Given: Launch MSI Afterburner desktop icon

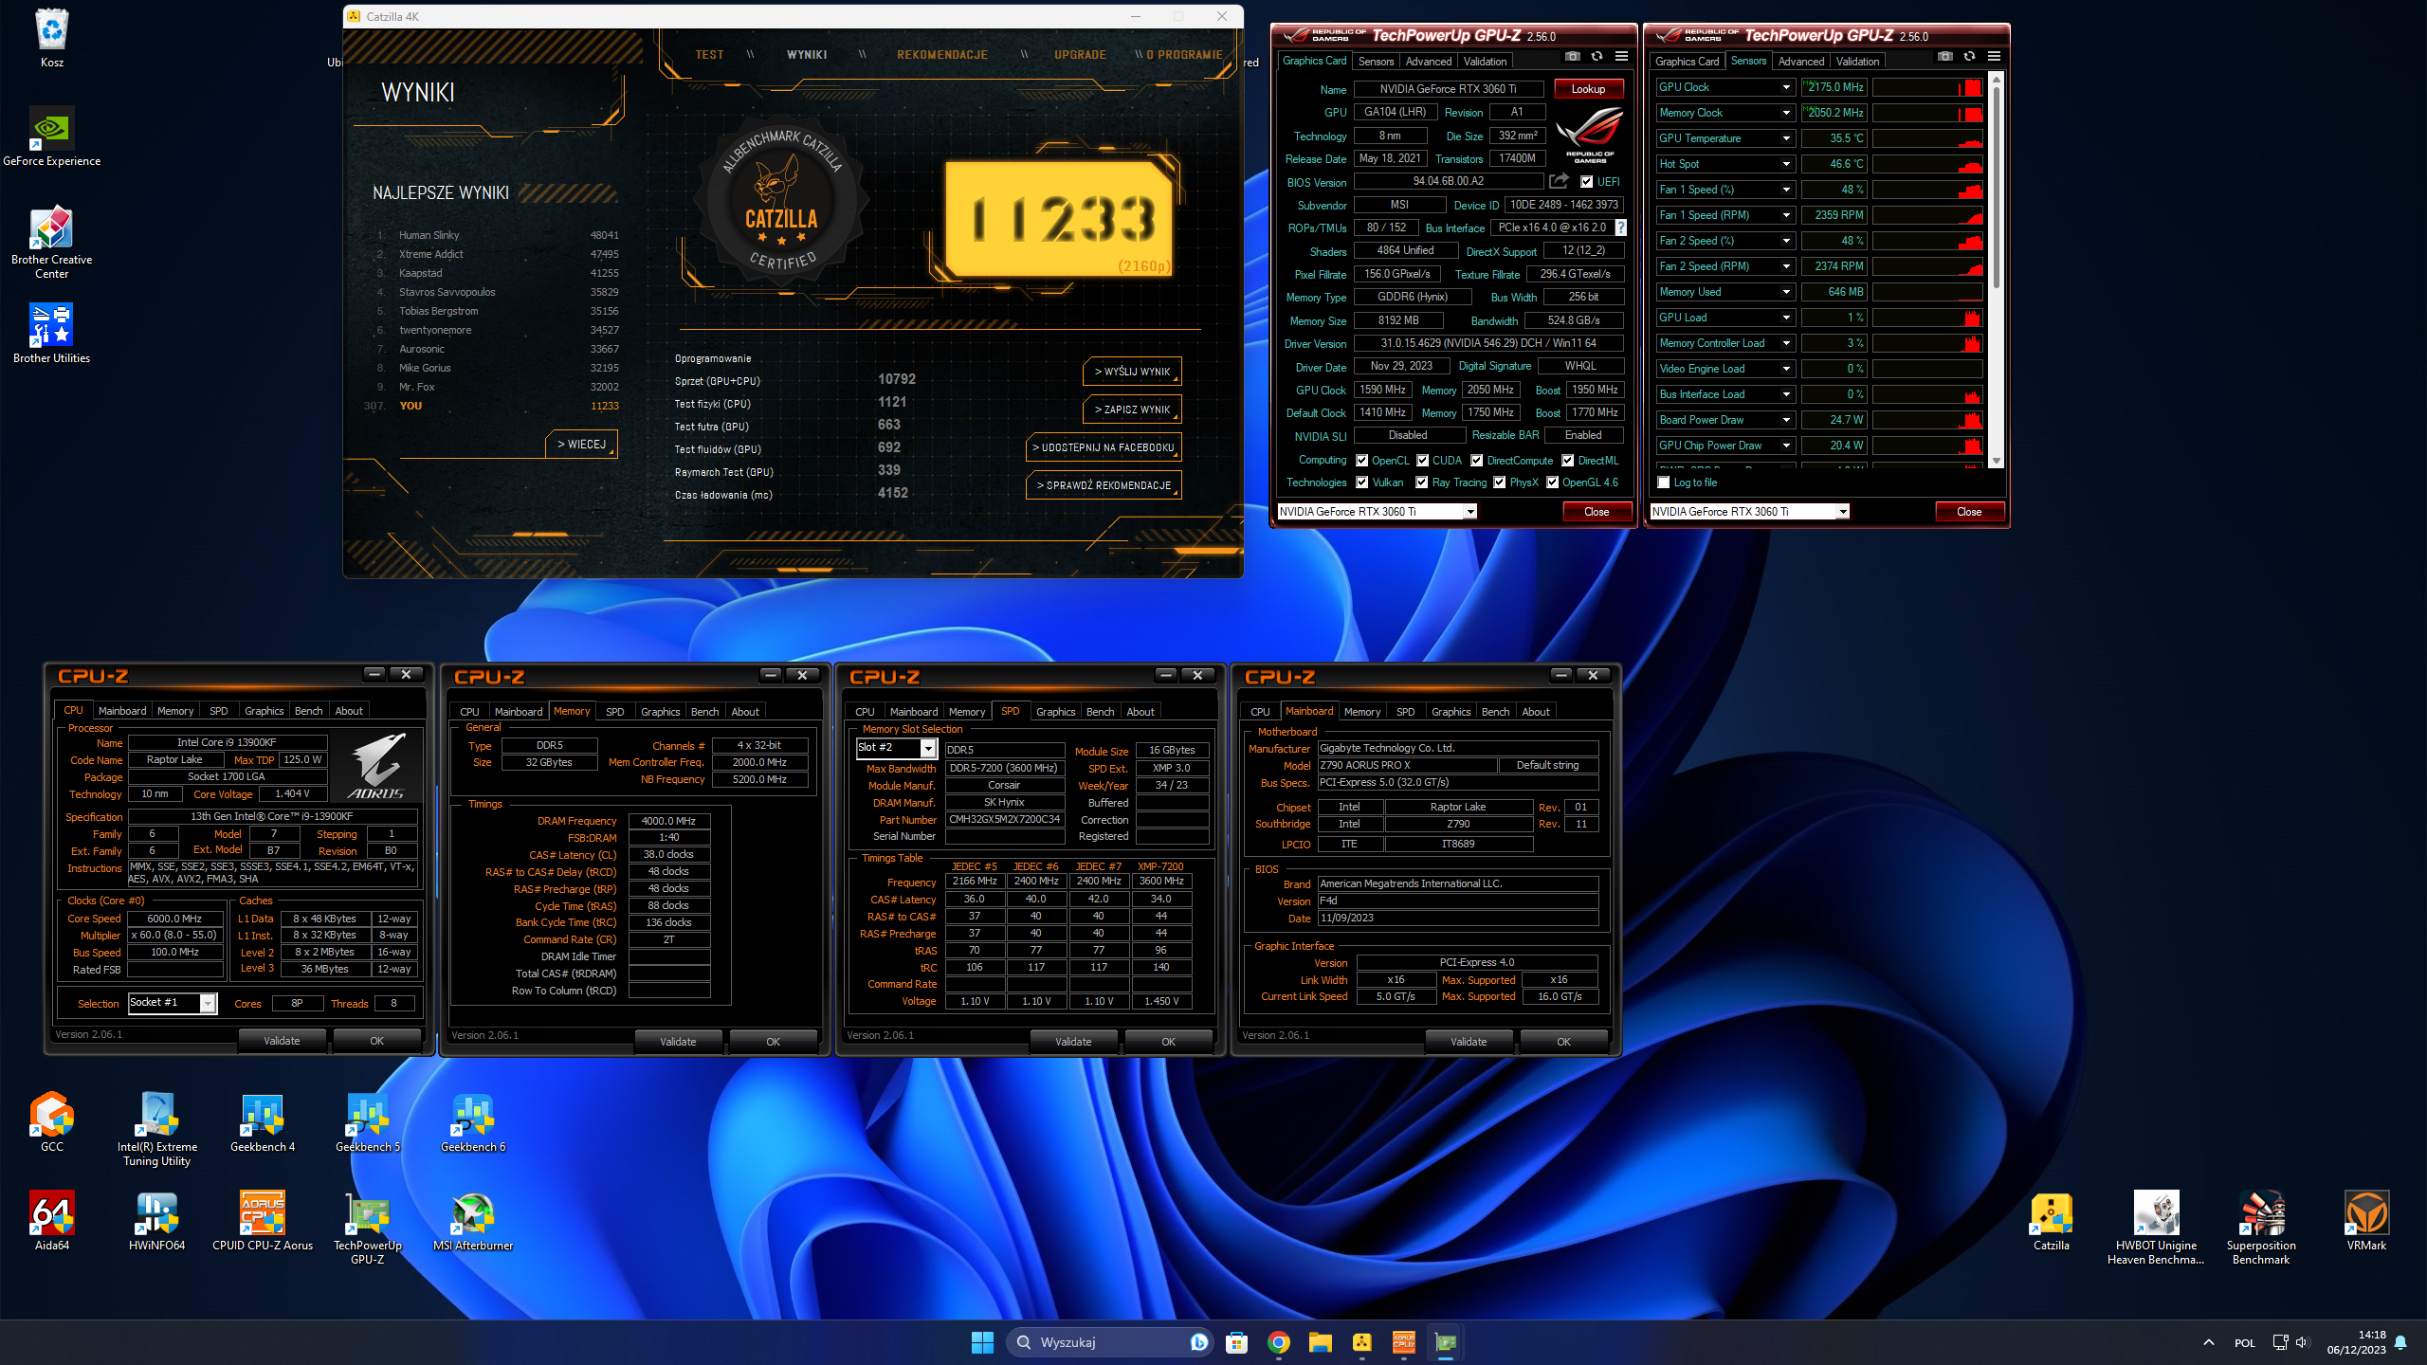Looking at the screenshot, I should (x=473, y=1221).
